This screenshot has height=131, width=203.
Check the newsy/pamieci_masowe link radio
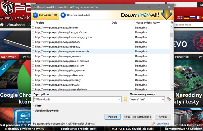tap(33, 61)
